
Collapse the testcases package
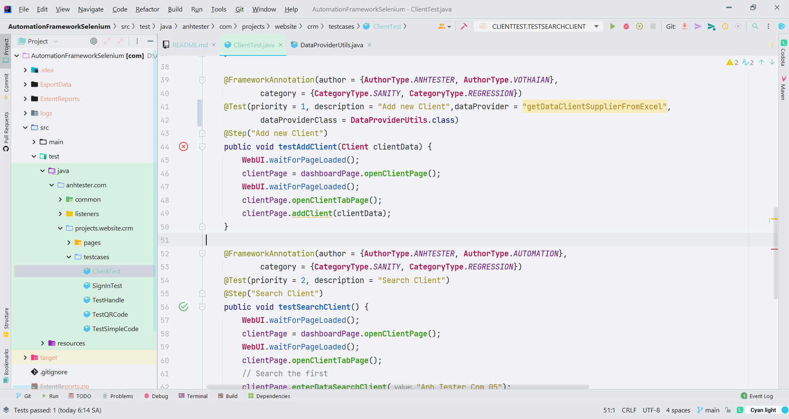(69, 257)
